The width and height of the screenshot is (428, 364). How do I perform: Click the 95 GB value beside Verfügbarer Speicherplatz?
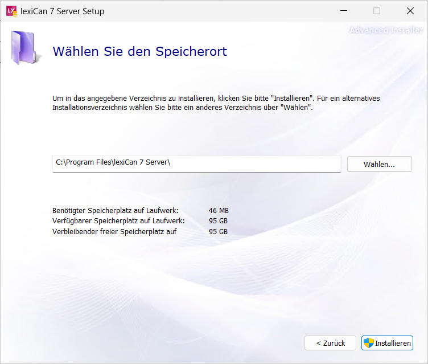point(218,221)
